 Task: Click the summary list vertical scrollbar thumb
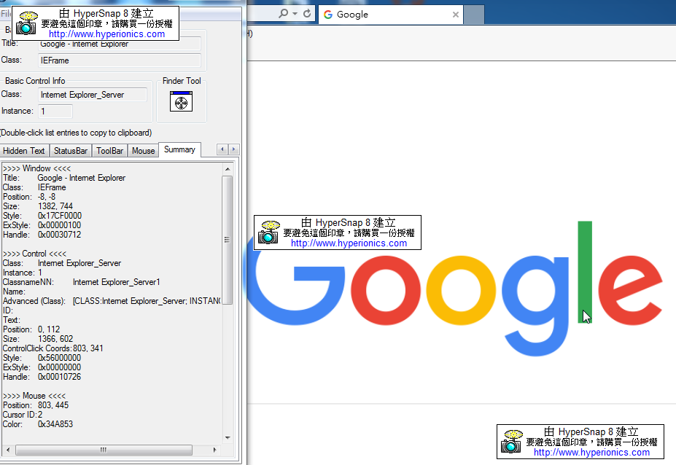(228, 240)
